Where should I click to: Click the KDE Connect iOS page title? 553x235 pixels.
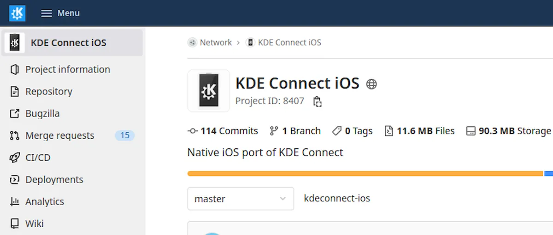(x=297, y=83)
